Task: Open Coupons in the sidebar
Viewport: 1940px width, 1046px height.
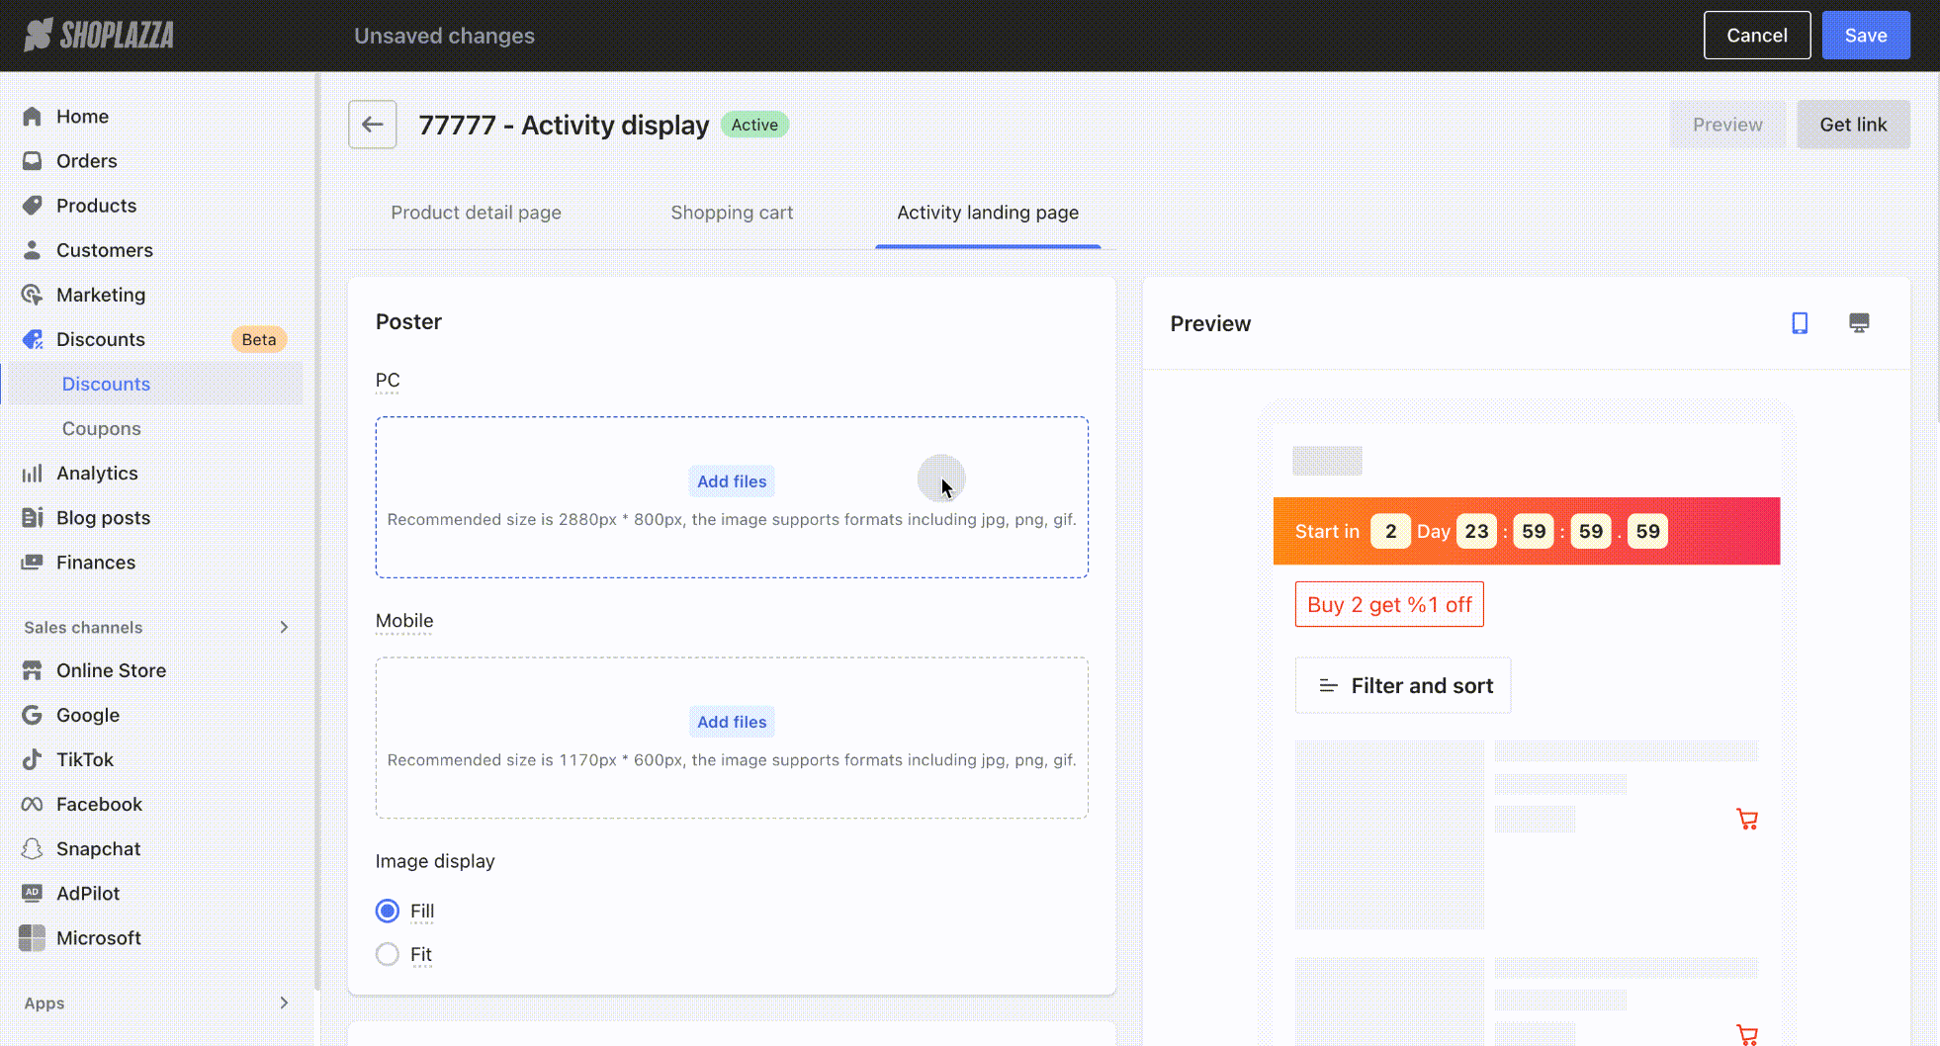Action: (102, 429)
